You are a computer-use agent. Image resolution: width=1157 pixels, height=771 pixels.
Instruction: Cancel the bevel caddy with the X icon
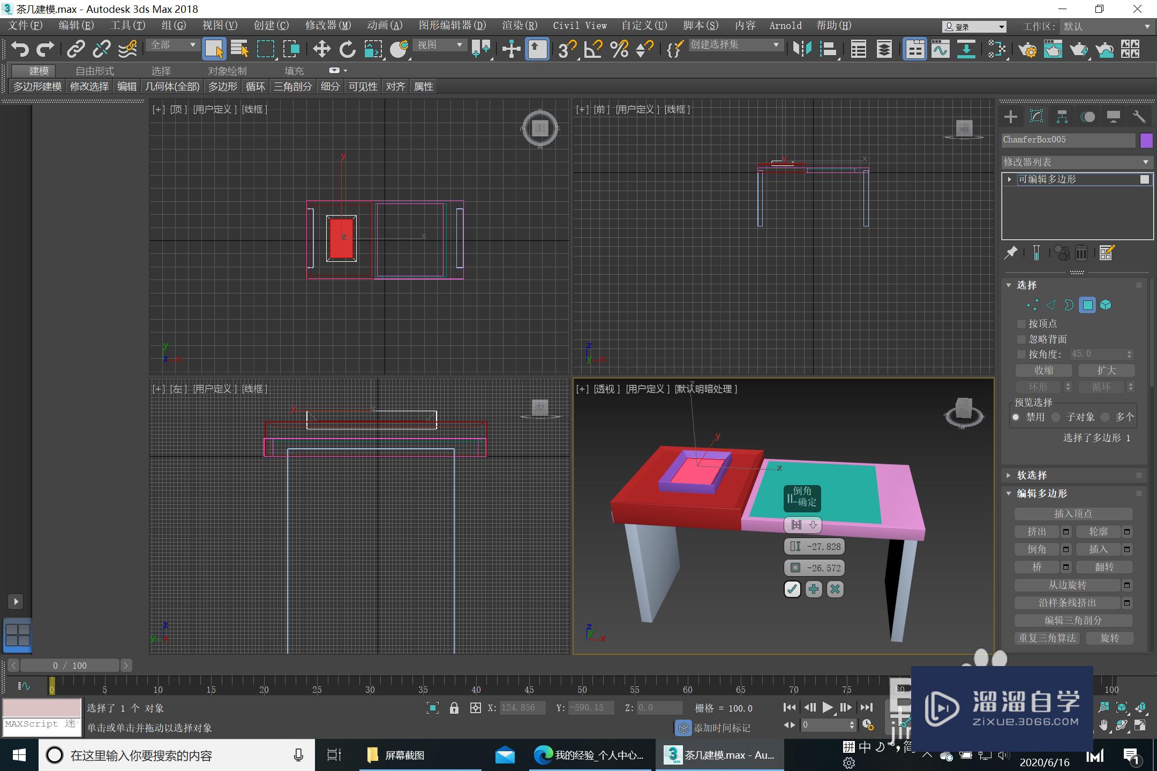click(x=835, y=589)
